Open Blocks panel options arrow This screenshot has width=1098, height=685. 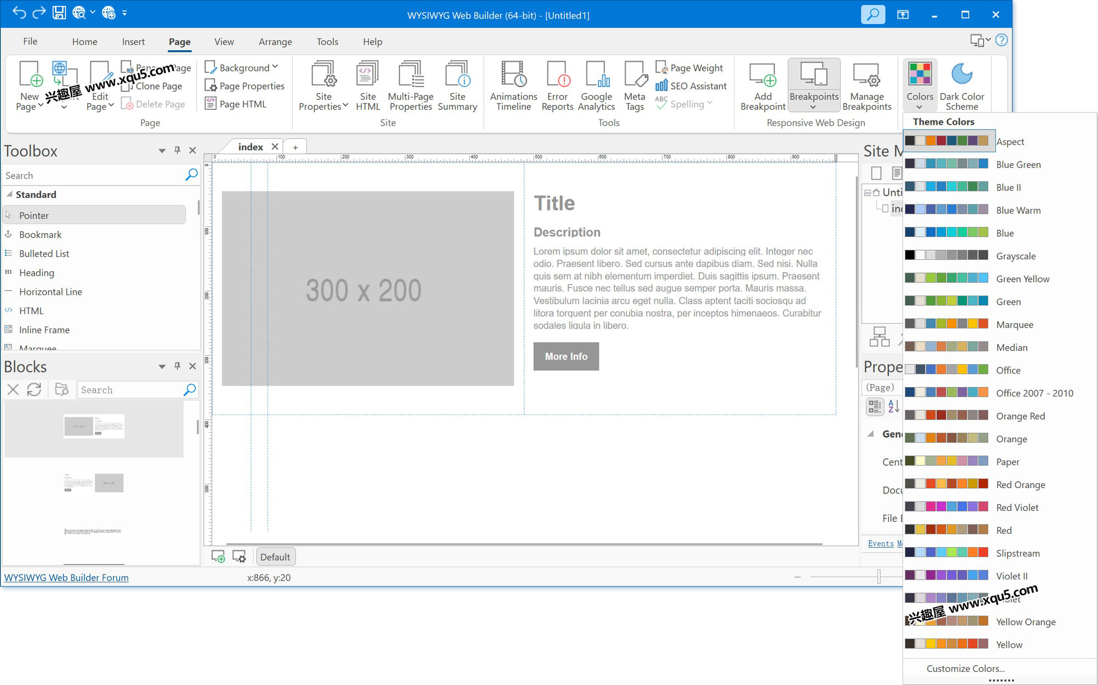pos(162,366)
